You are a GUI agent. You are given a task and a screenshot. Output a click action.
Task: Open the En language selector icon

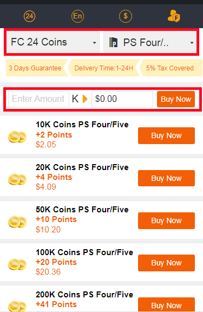tap(77, 16)
